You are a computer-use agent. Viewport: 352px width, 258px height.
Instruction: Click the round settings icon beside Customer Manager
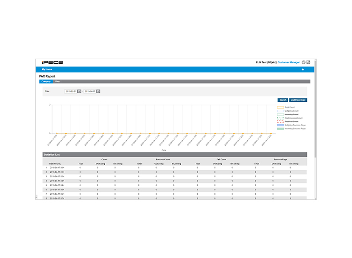pyautogui.click(x=303, y=62)
